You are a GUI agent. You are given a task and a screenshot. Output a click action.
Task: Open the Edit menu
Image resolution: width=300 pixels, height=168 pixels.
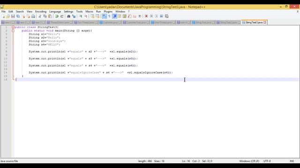(x=11, y=12)
